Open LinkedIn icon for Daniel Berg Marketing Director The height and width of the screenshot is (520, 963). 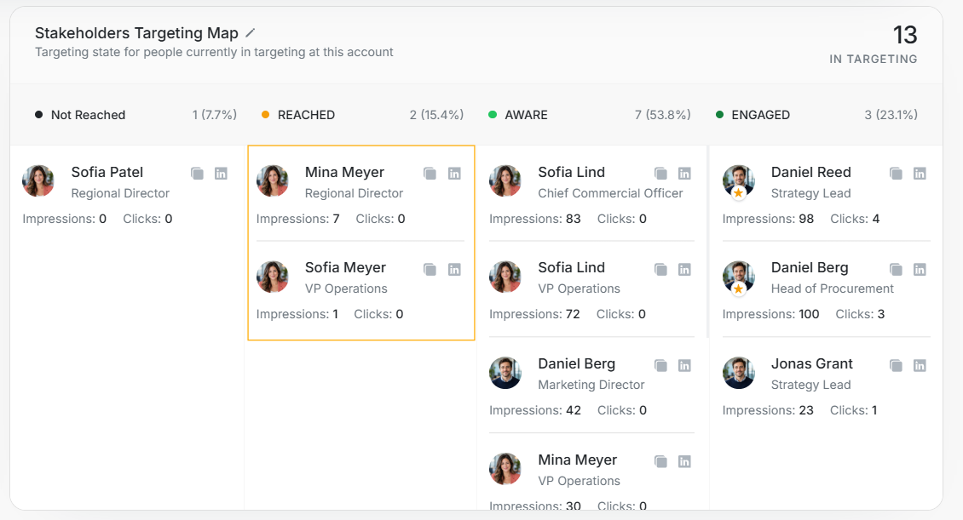click(684, 365)
